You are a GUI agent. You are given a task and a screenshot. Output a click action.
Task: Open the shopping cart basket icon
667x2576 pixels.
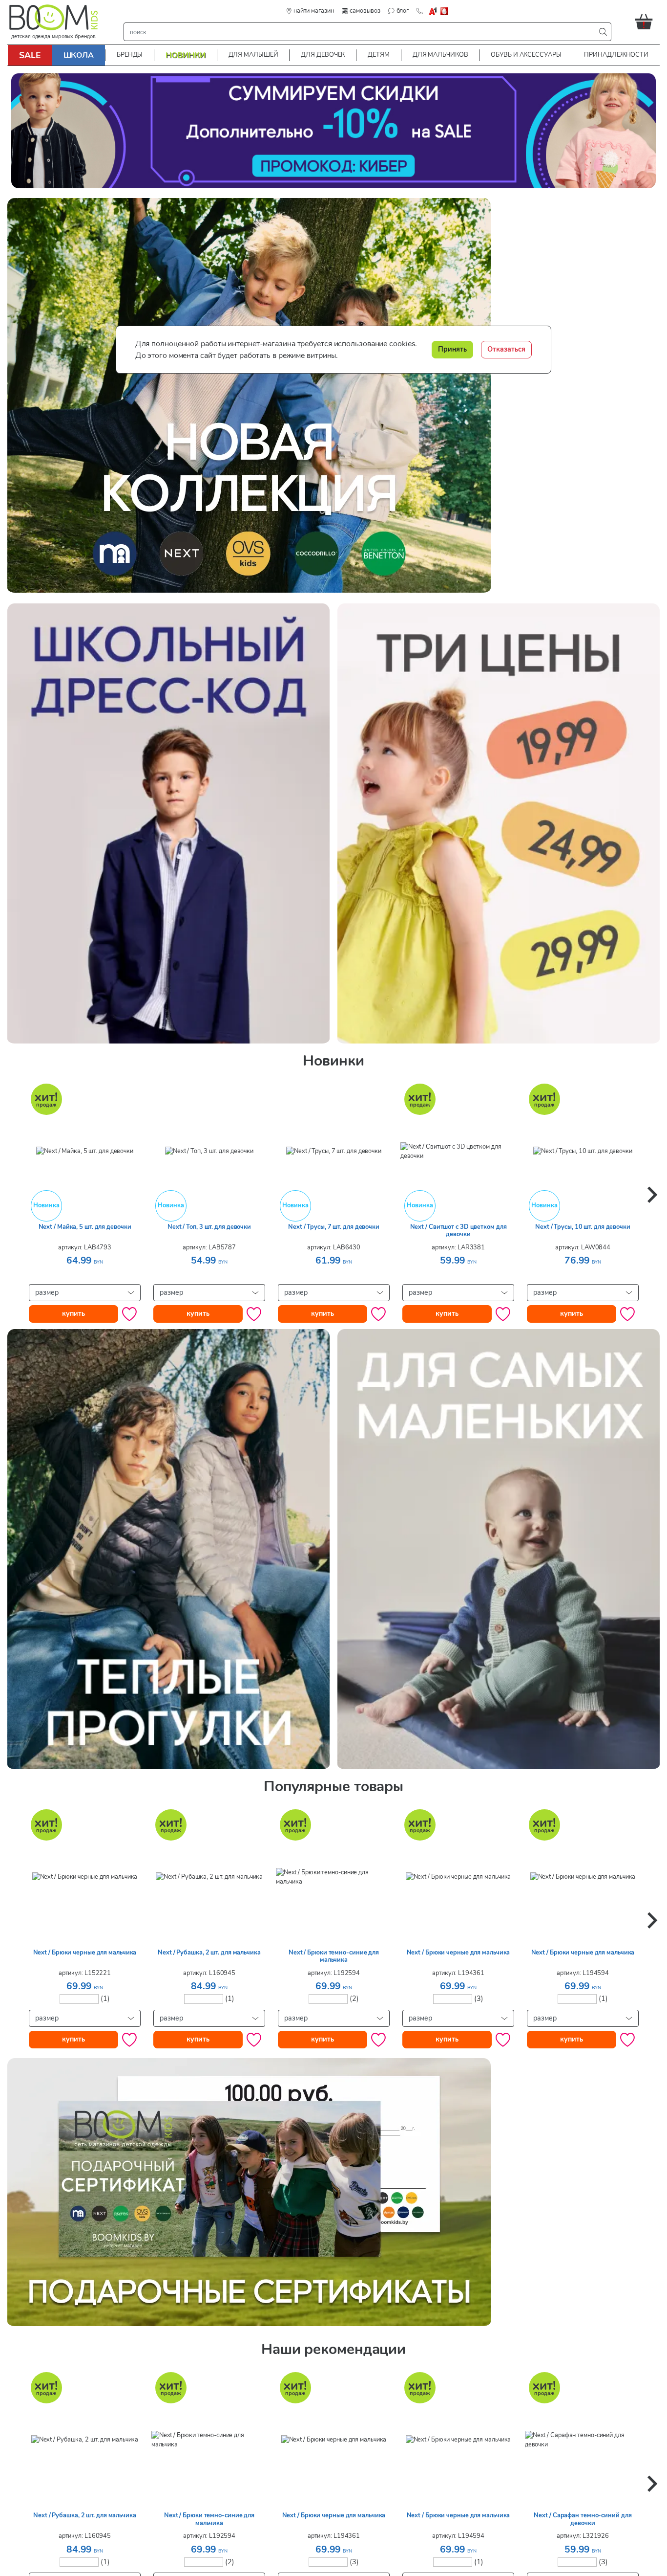click(x=643, y=21)
